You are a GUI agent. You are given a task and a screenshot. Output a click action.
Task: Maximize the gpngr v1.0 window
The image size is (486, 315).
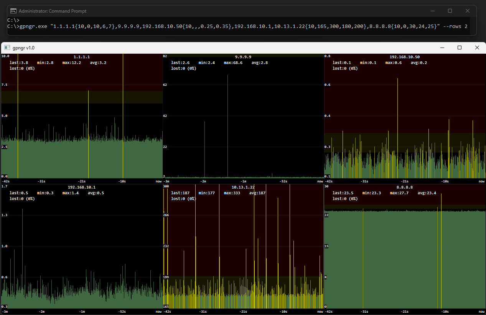[460, 48]
